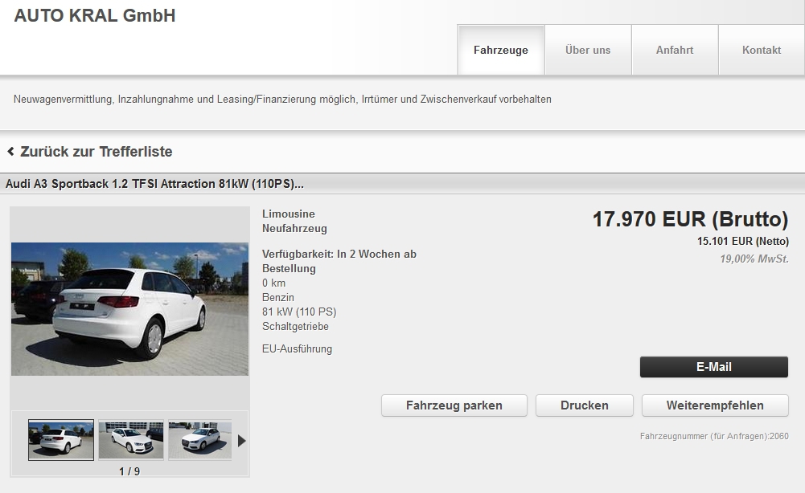Click the AUTO KRAL GmbH header title

95,15
